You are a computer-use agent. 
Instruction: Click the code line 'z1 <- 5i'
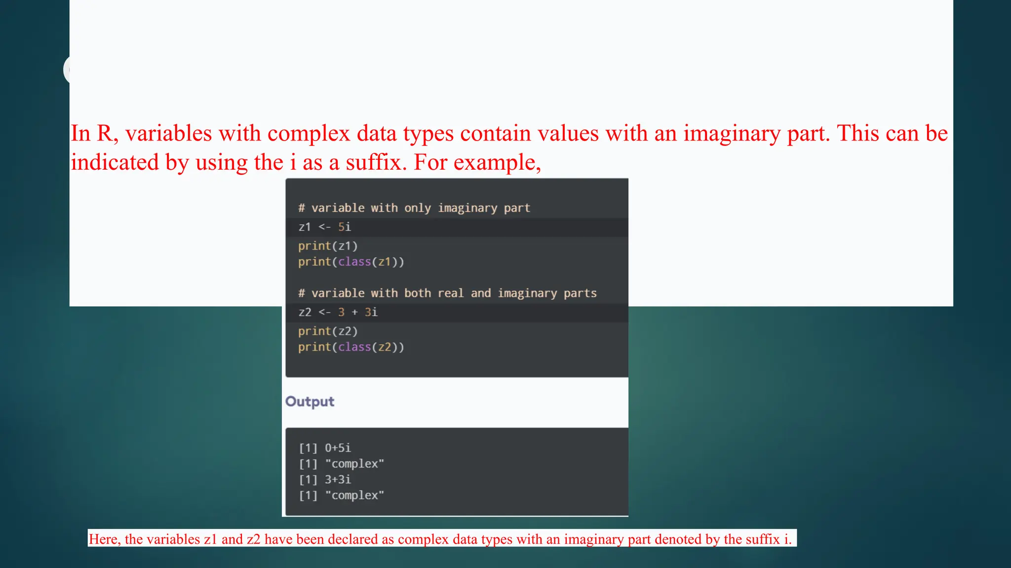pos(324,227)
